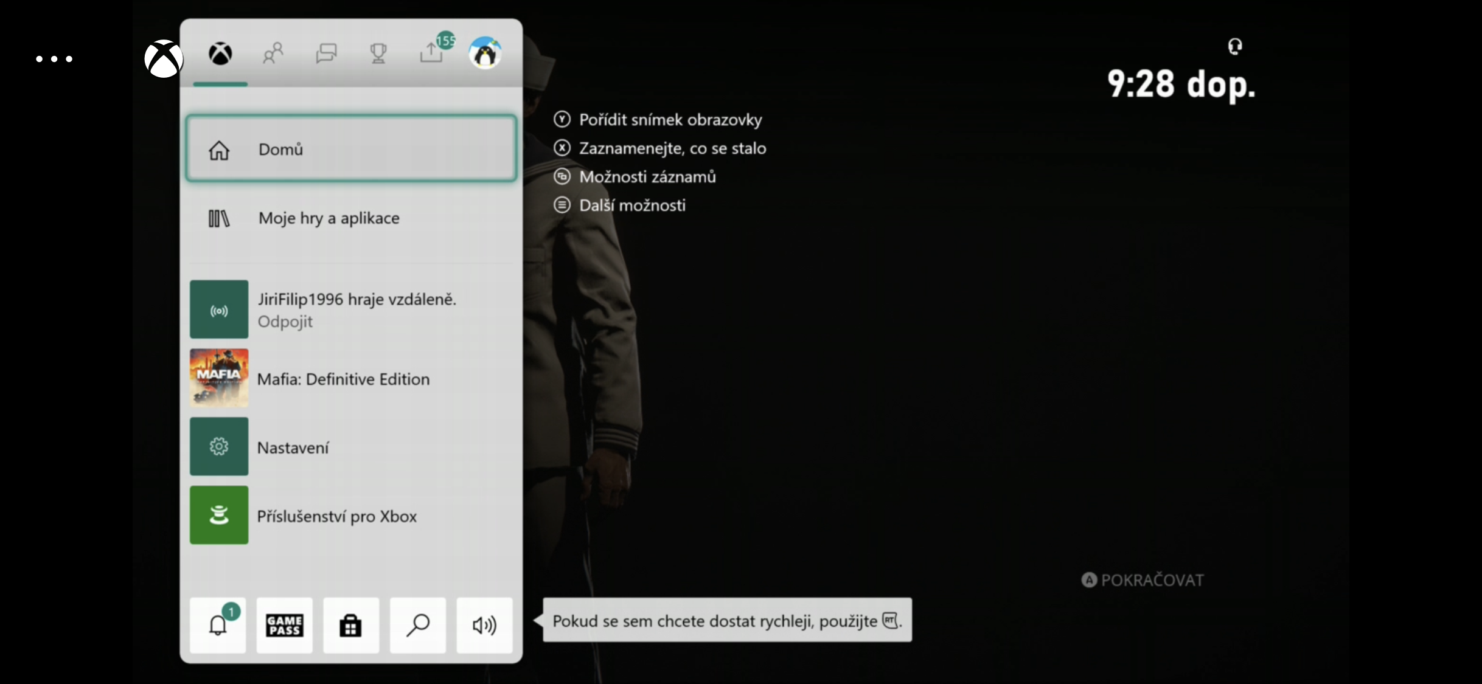Open the Microsoft Store bag icon
1482x684 pixels.
pyautogui.click(x=350, y=625)
